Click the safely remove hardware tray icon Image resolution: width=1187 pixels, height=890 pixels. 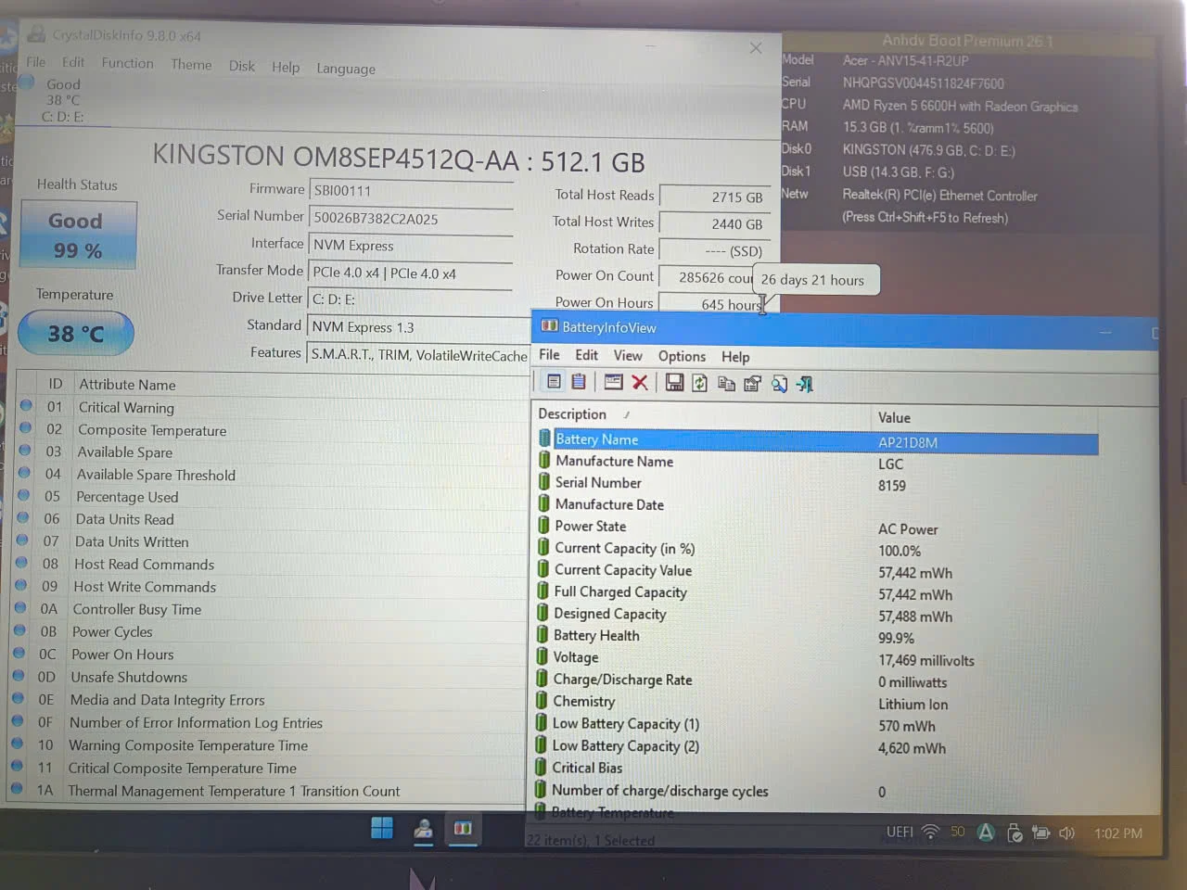1015,833
